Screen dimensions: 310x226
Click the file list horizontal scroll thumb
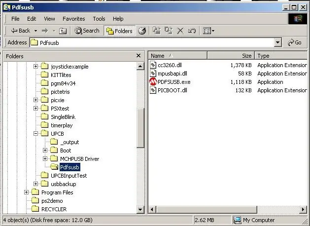[x=207, y=209]
